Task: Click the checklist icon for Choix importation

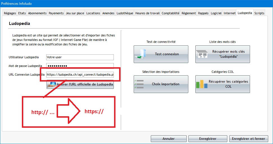Action: click(x=139, y=84)
